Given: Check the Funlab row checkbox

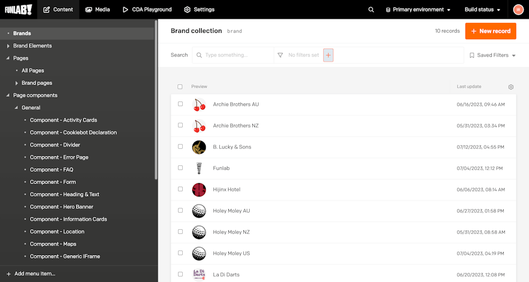Looking at the screenshot, I should [x=180, y=168].
